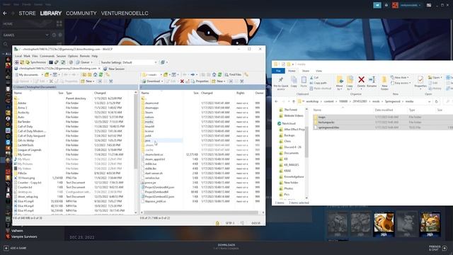Click the remote panel home directory icon
The width and height of the screenshot is (453, 255).
point(214,75)
